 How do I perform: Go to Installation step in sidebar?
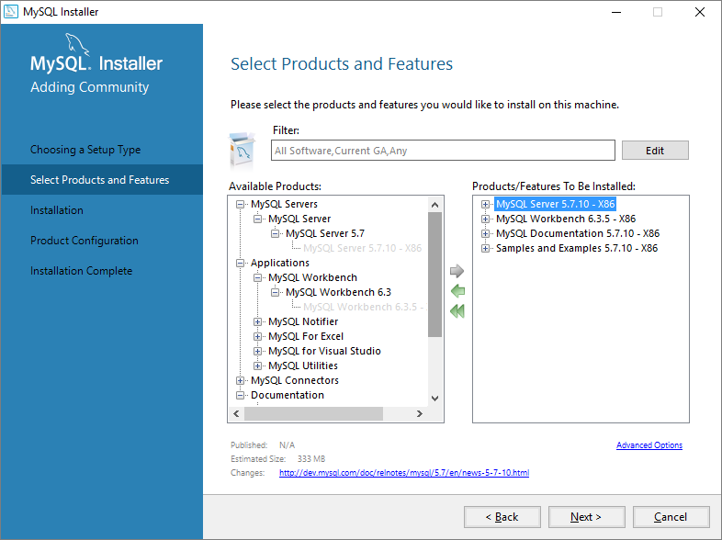click(57, 210)
